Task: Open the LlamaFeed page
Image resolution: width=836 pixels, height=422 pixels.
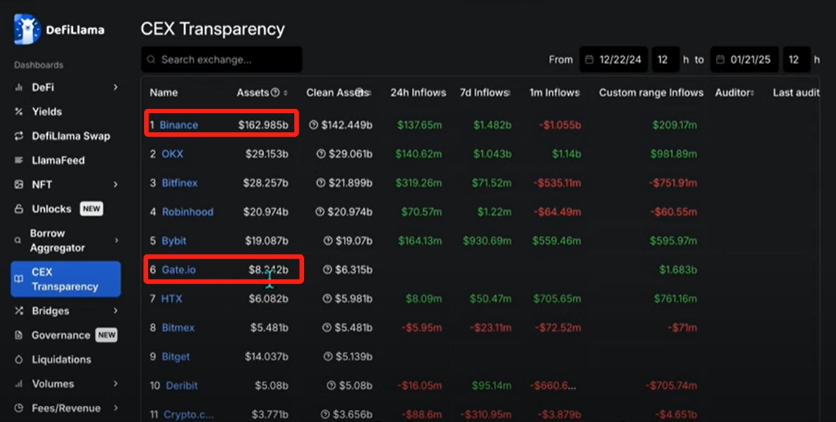Action: pos(58,160)
